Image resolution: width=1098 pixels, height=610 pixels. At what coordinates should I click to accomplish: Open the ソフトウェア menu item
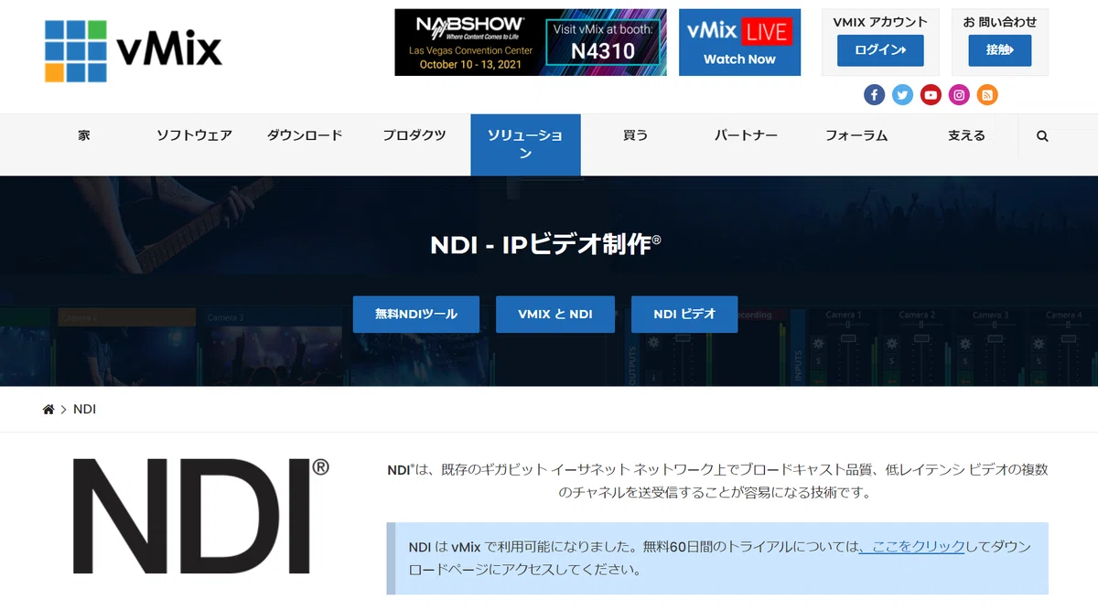click(194, 135)
